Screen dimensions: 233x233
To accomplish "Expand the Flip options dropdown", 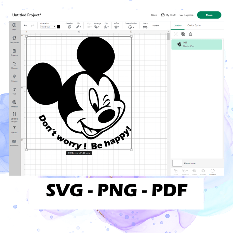I will tap(106, 27).
